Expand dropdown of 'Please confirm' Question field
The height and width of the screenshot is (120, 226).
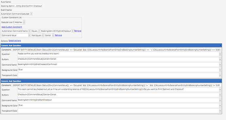[220, 54]
